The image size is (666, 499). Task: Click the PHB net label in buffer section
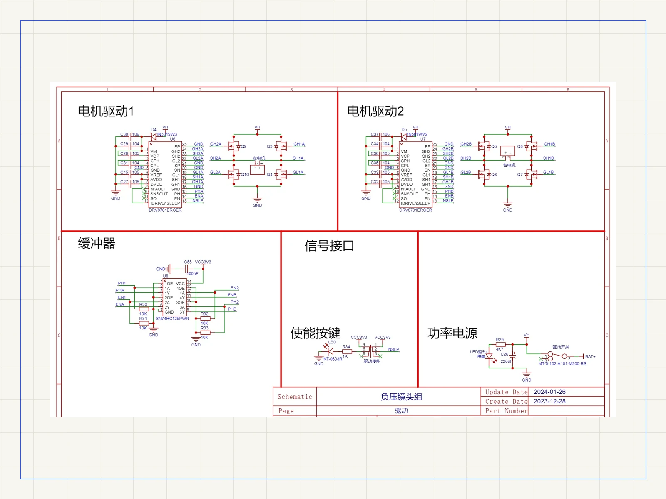point(232,309)
